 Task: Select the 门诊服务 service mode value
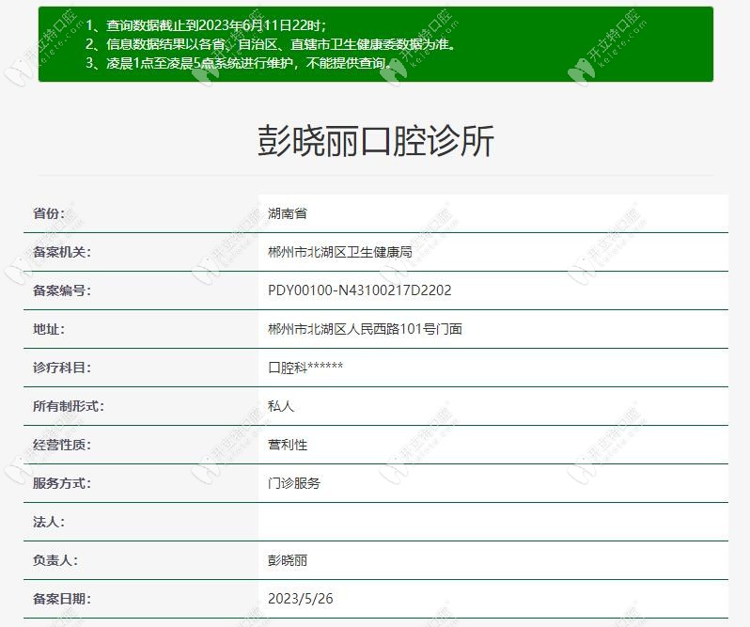click(294, 483)
